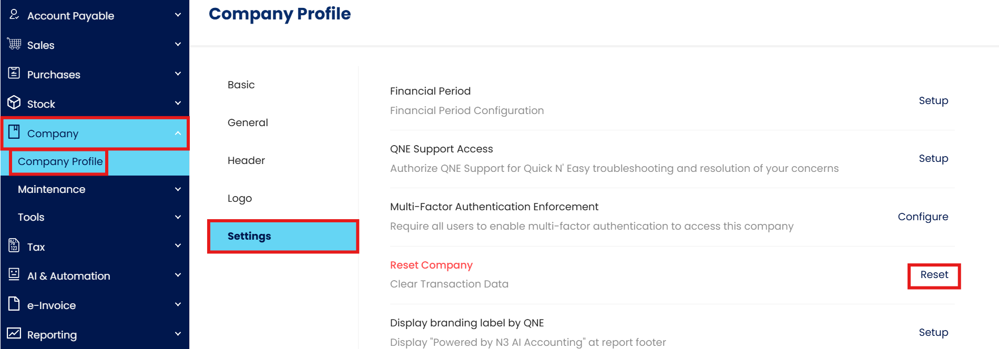Collapse the Company menu chevron
999x349 pixels.
178,134
